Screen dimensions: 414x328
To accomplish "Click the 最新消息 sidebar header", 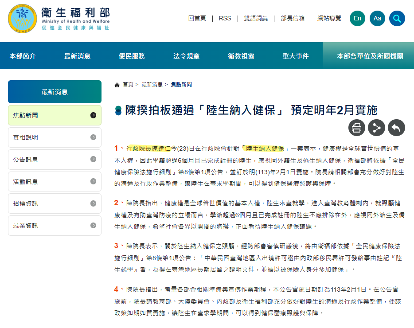I will [x=55, y=92].
